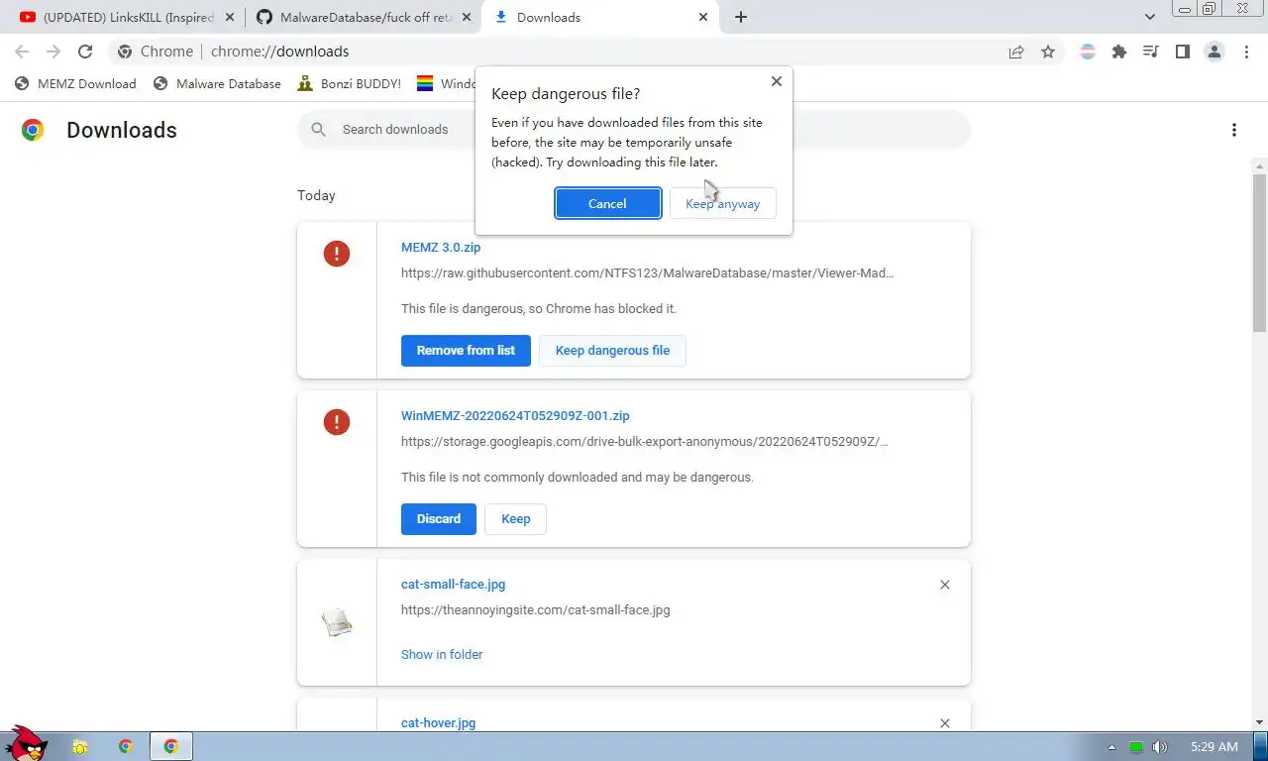The image size is (1268, 761).
Task: Close the Downloads tab
Action: click(703, 17)
